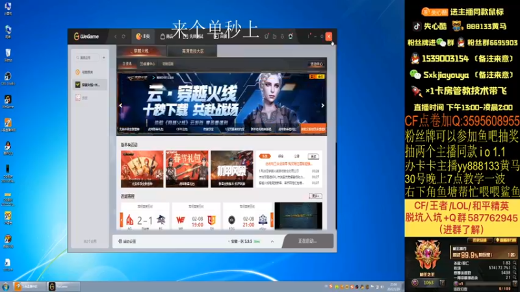
Task: Click the taskbar clock
Action: (394, 287)
